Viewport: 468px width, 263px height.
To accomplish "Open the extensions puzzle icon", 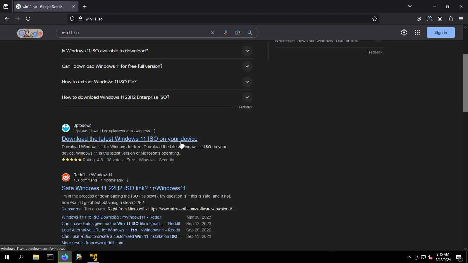I will point(450,19).
